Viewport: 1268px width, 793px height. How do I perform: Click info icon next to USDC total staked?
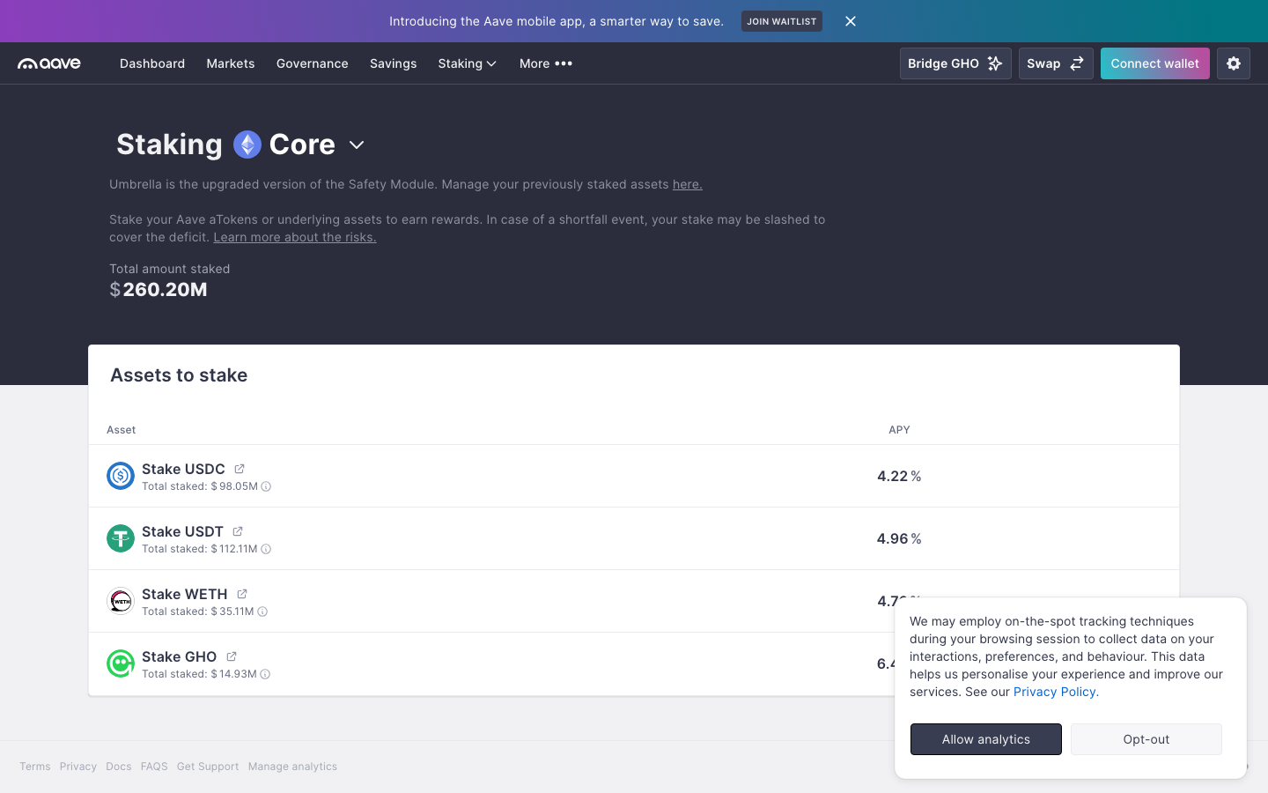point(266,486)
